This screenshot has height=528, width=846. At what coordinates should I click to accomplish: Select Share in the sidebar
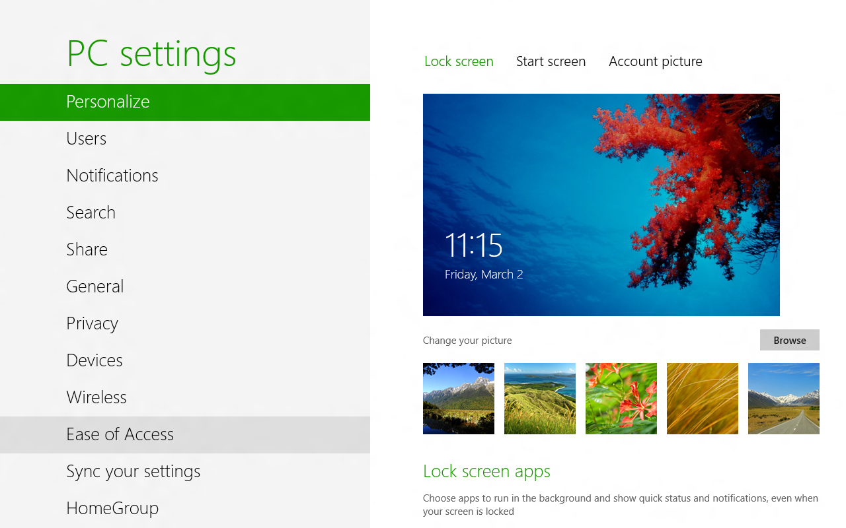pos(87,249)
